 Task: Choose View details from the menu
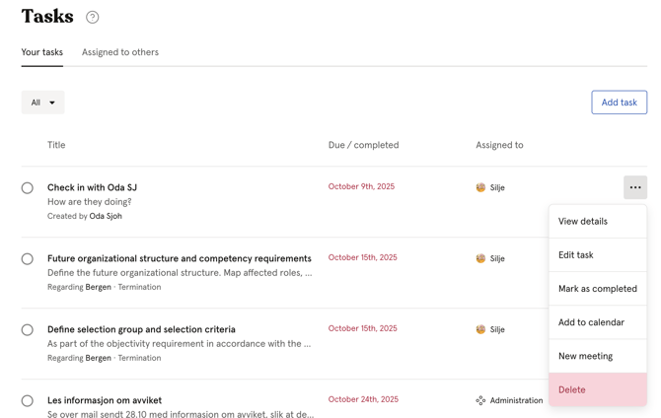pos(583,222)
